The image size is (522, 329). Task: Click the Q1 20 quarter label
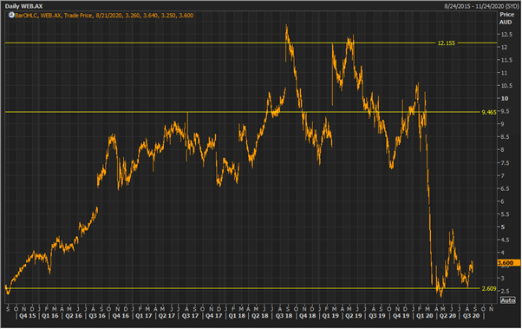point(425,316)
